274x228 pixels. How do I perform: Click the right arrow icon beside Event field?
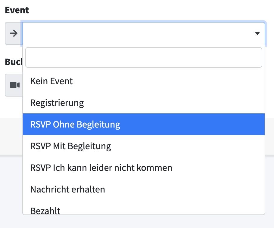point(14,33)
